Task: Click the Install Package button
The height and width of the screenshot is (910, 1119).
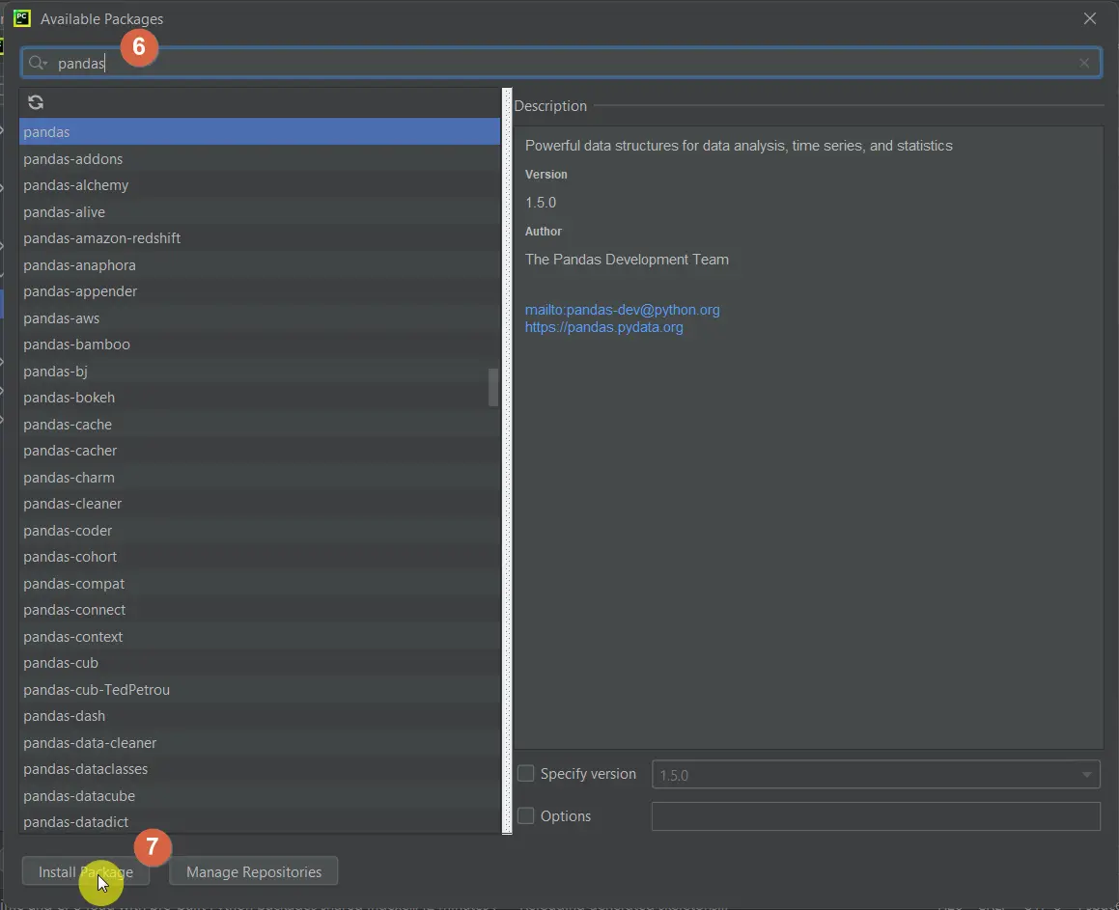Action: (86, 871)
